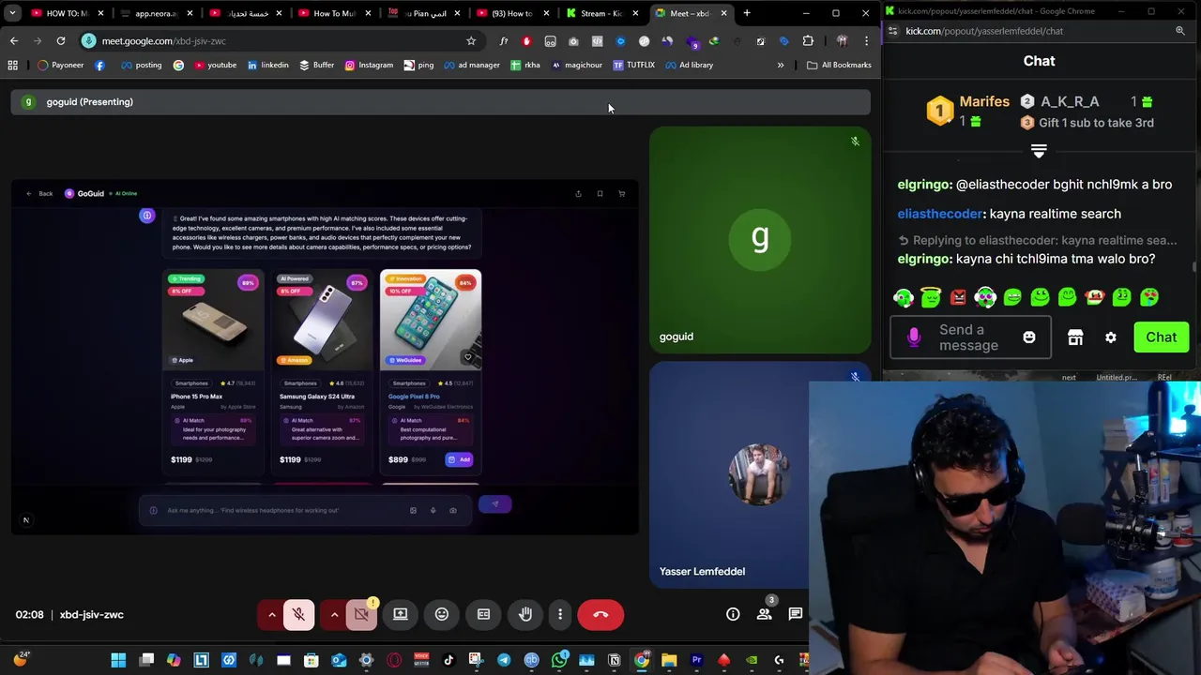Leave the call with red hang-up button

click(600, 615)
